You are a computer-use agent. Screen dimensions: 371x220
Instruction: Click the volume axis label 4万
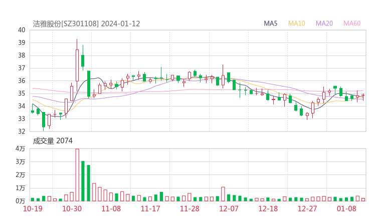tap(21, 148)
